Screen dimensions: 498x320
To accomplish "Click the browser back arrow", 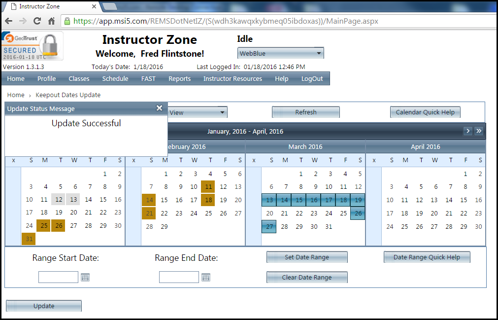I will [x=9, y=21].
